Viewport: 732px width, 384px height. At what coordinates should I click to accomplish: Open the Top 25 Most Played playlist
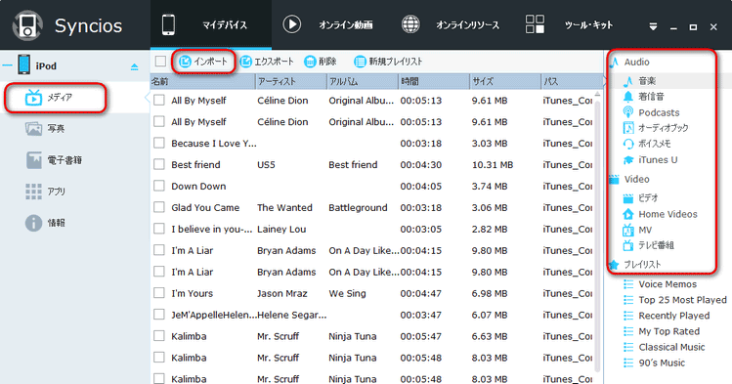(x=675, y=300)
